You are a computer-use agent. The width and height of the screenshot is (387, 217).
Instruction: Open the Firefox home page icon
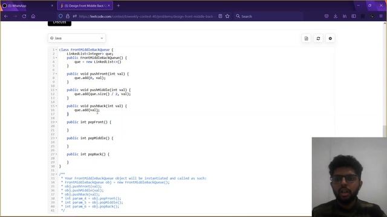pos(33,16)
